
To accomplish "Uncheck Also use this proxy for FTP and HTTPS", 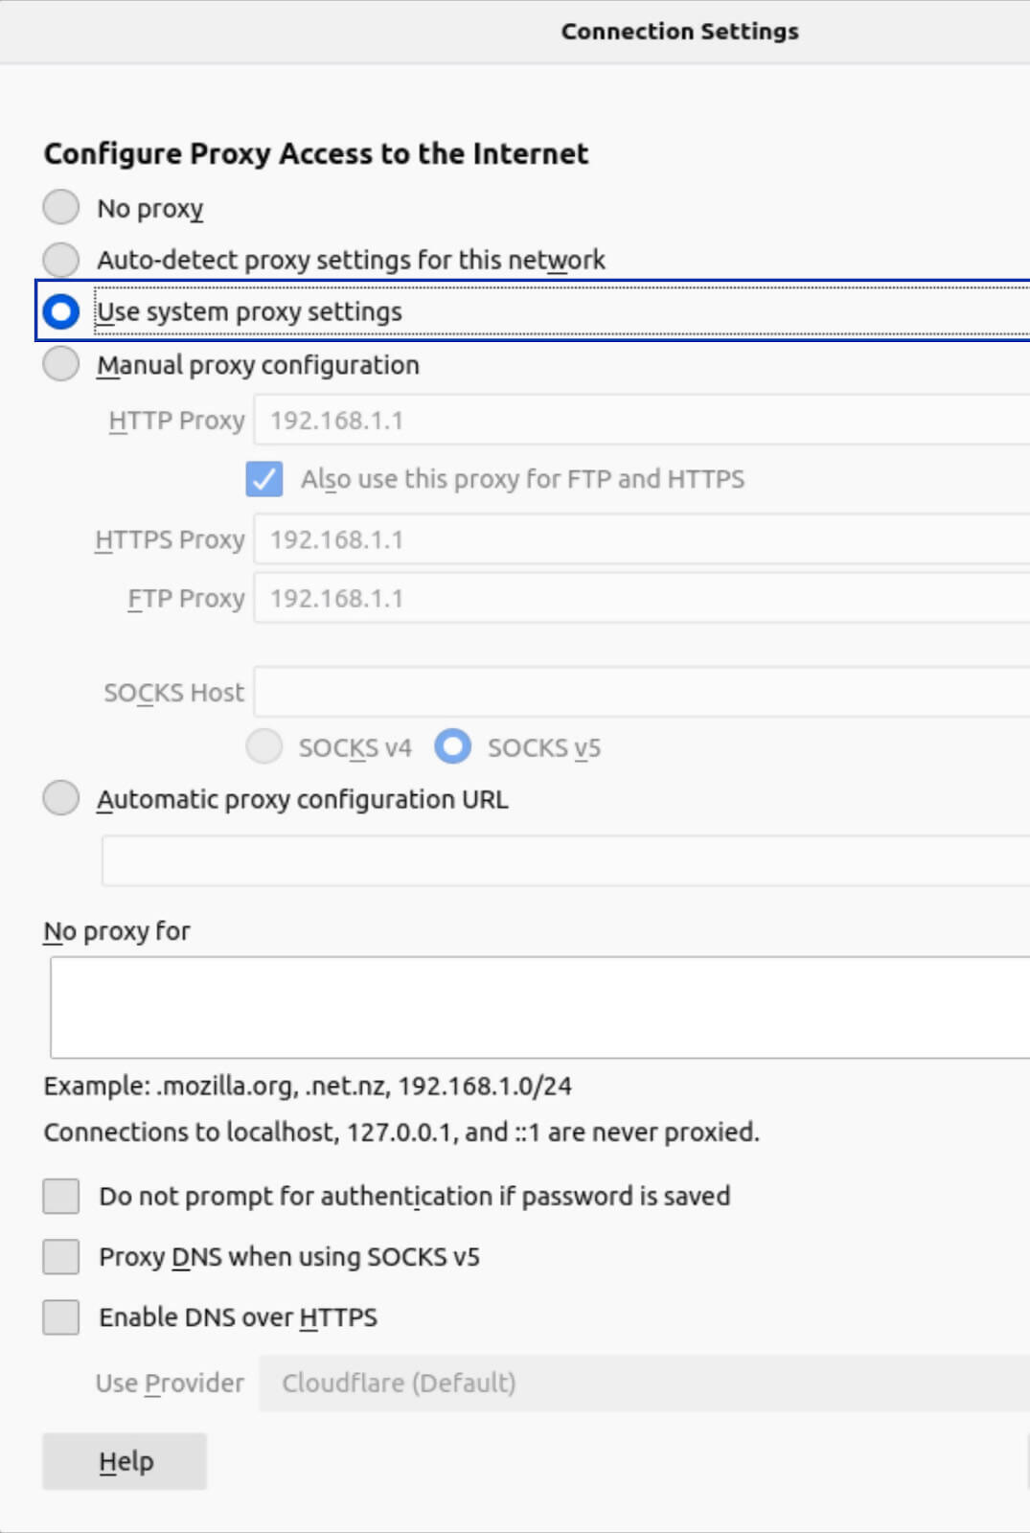I will (264, 478).
